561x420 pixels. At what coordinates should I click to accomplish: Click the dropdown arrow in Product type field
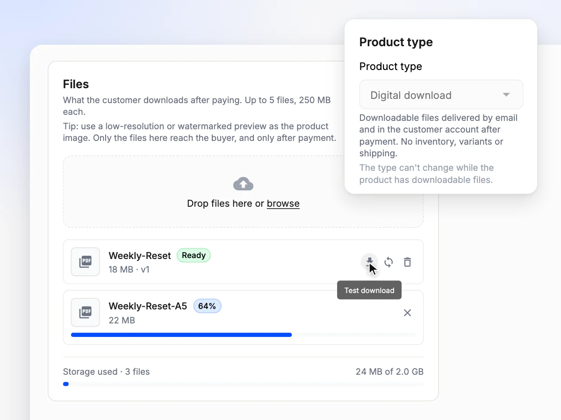point(506,95)
